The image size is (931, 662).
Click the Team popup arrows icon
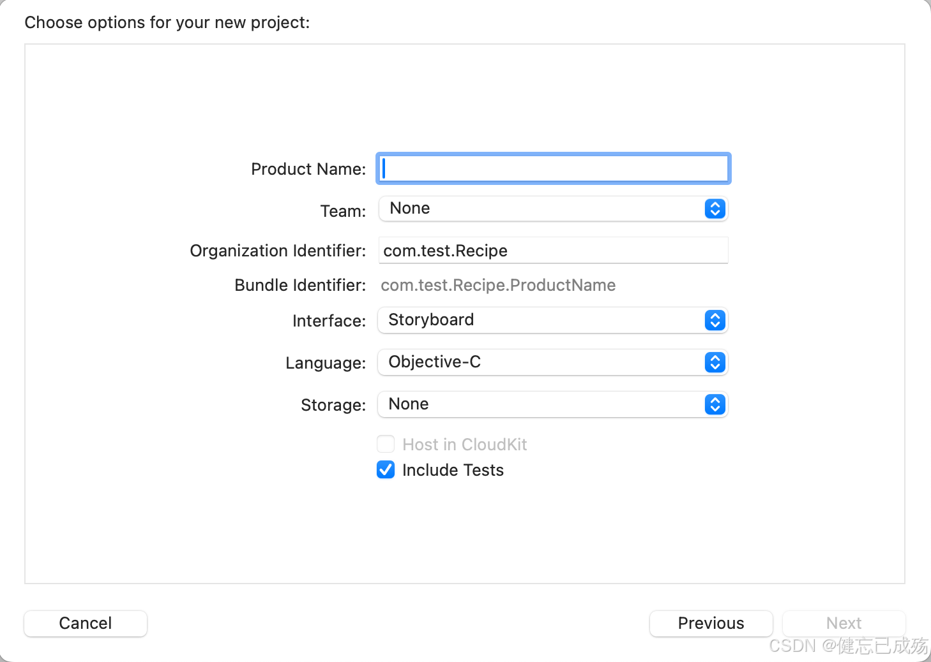point(715,209)
